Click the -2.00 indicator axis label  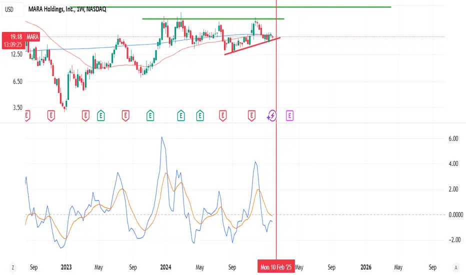454,239
